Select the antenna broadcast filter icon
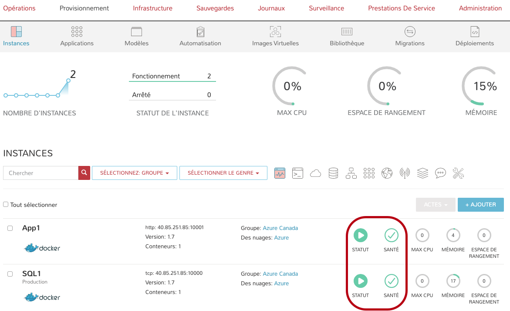Screen dimensions: 510x311 coord(405,173)
